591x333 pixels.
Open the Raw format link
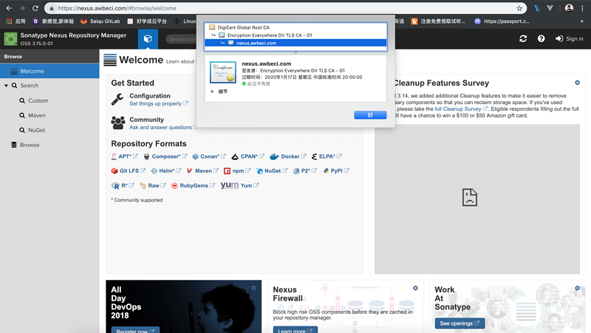tap(153, 185)
